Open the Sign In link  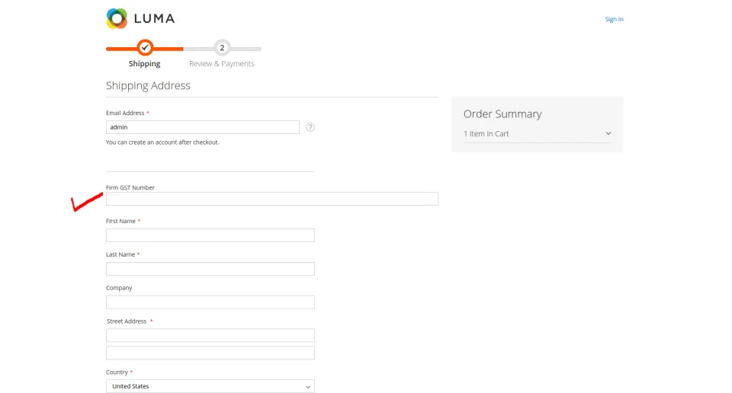tap(614, 19)
